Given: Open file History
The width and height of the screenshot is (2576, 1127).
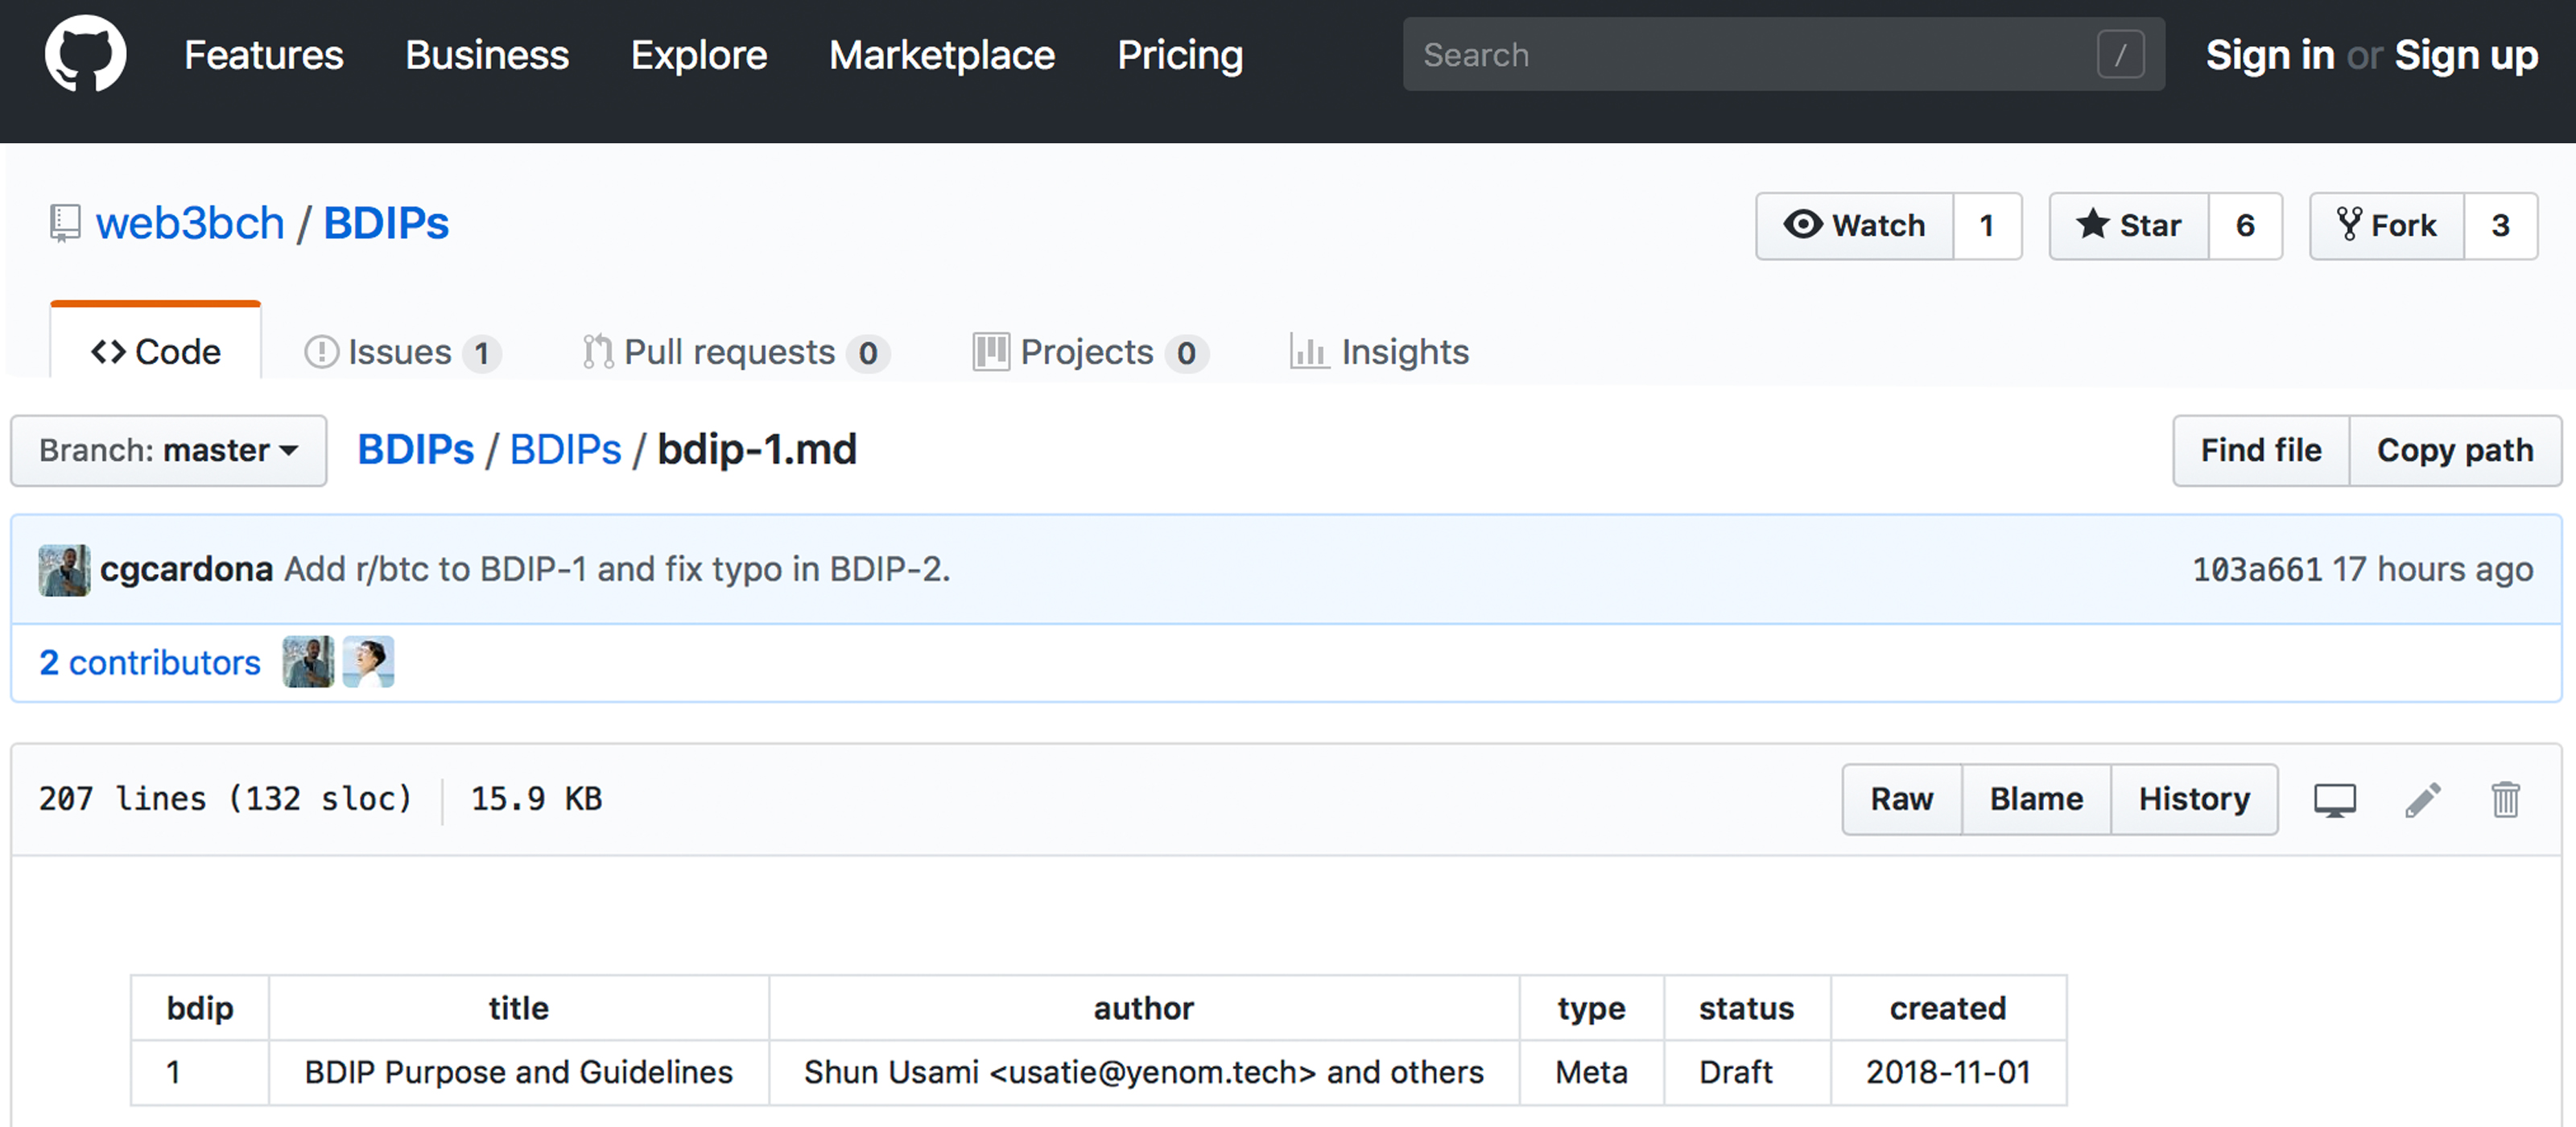Looking at the screenshot, I should point(2194,799).
